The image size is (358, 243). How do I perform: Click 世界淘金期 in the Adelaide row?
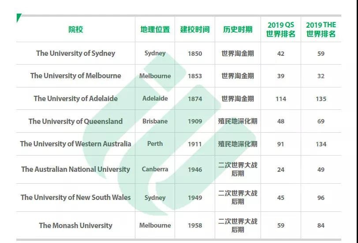click(x=238, y=99)
